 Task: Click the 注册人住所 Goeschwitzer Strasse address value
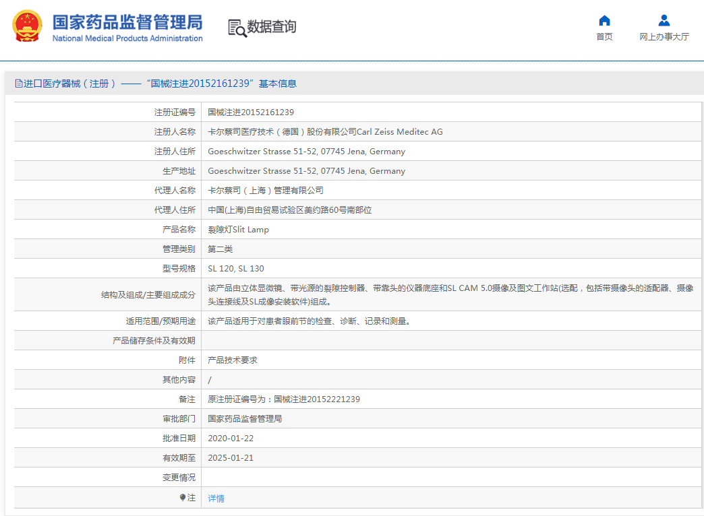pyautogui.click(x=307, y=152)
